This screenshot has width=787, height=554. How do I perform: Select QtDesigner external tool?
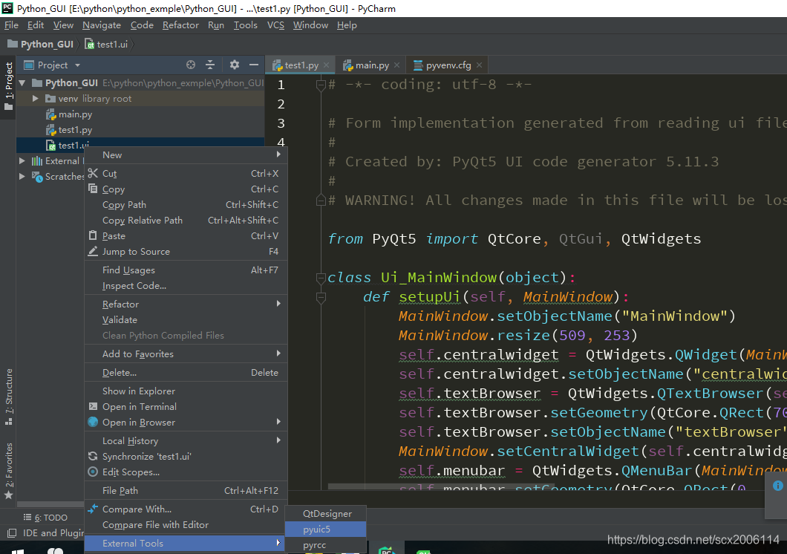[325, 513]
